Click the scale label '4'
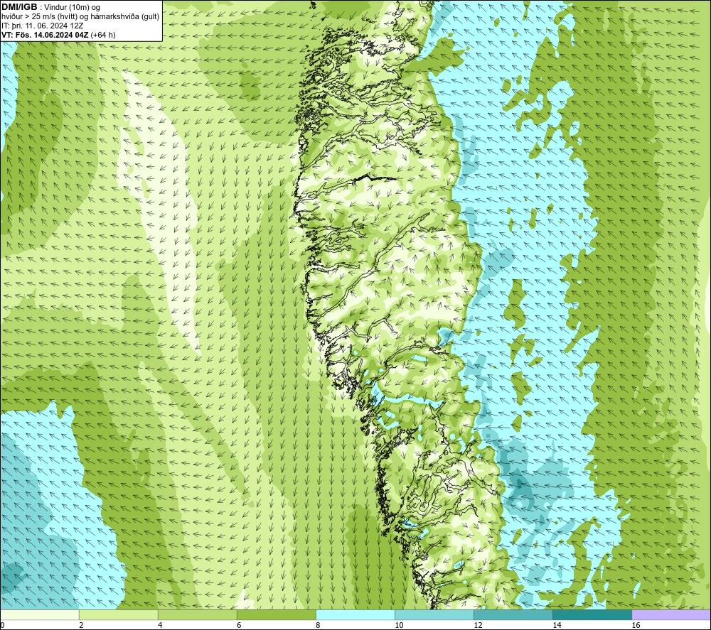This screenshot has width=711, height=630. (x=160, y=625)
